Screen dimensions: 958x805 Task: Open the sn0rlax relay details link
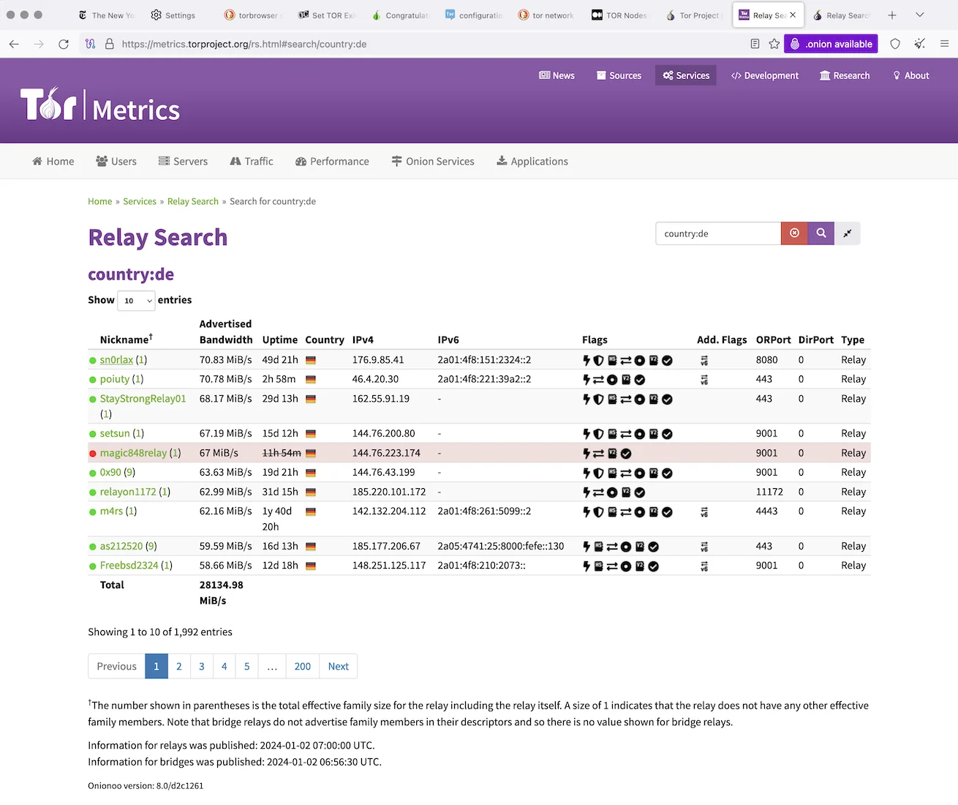116,360
